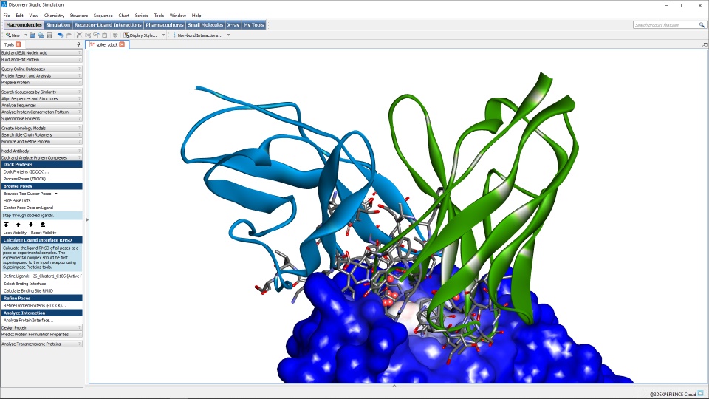Open the Chart menu

coord(124,16)
